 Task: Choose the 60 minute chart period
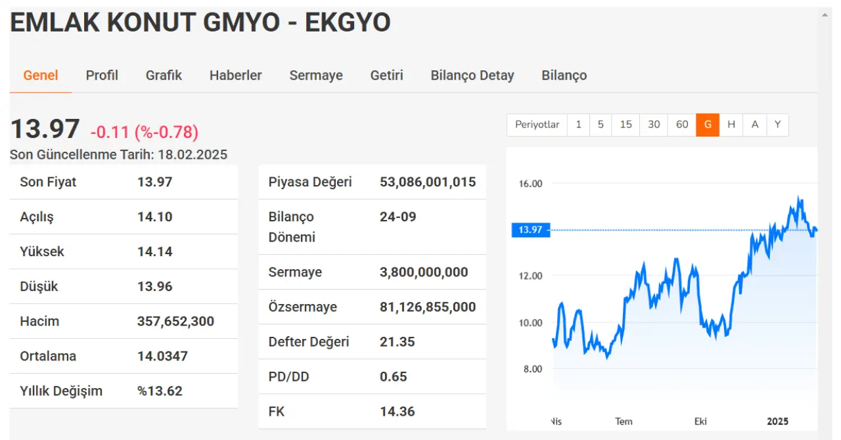point(682,125)
